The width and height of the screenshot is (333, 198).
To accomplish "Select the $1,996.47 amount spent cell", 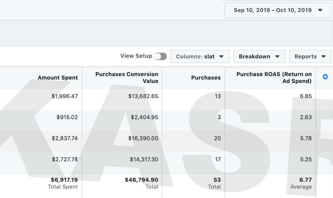I will pos(65,96).
